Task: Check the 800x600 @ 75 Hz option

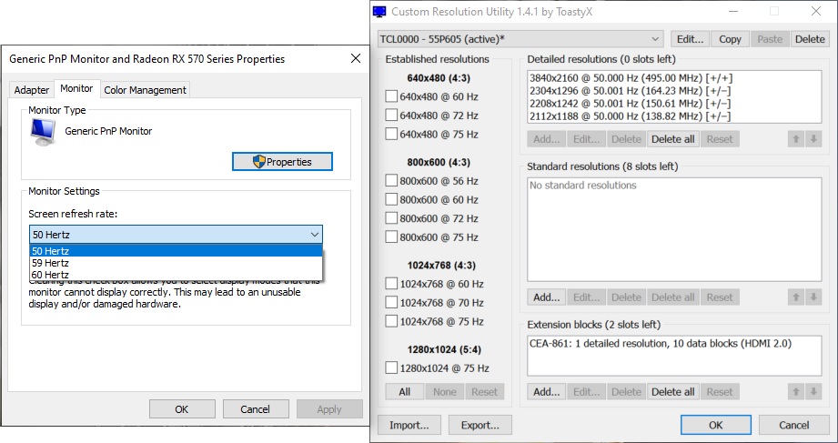Action: point(391,237)
